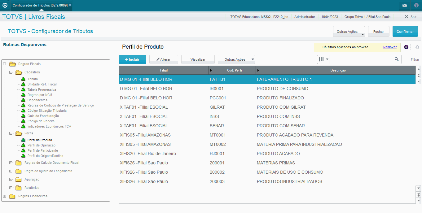Image resolution: width=422 pixels, height=213 pixels.
Task: Open the columns selector icon in search box
Action: coord(323,59)
